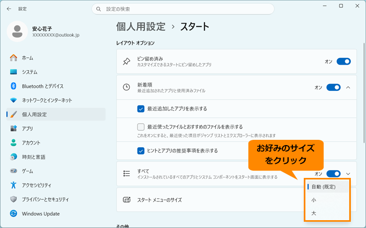Image resolution: width=366 pixels, height=228 pixels.
Task: Turn off the 新着順 toggle
Action: click(334, 87)
